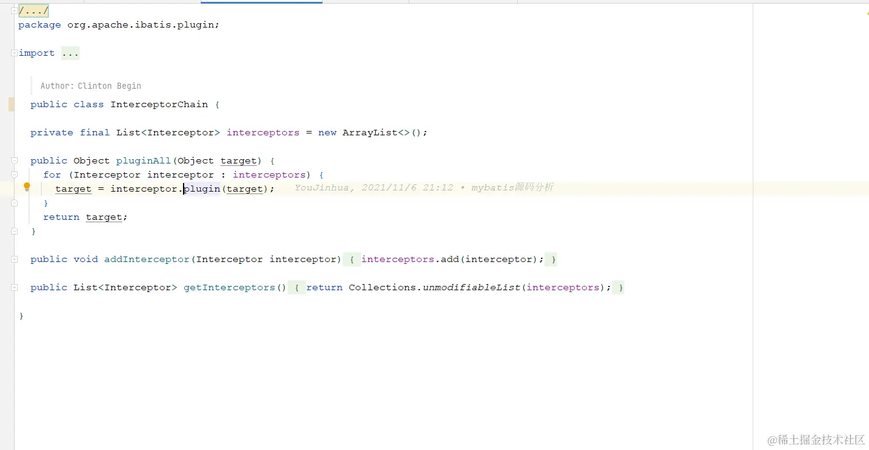Click 'interceptors.add(interceptor);' call
The width and height of the screenshot is (869, 450).
point(453,260)
